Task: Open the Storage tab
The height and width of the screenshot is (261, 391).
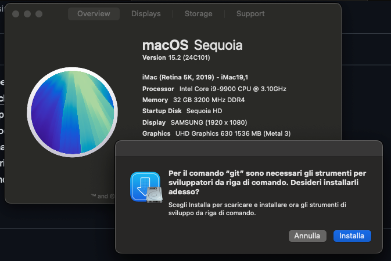Action: (199, 14)
